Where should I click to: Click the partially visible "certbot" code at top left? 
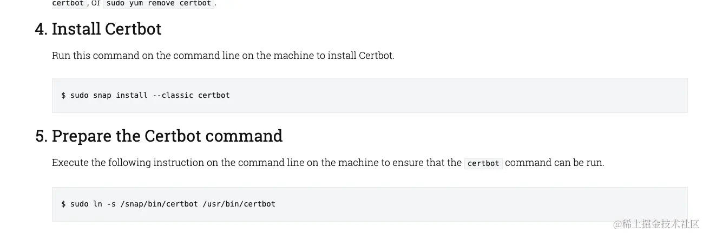(x=68, y=3)
